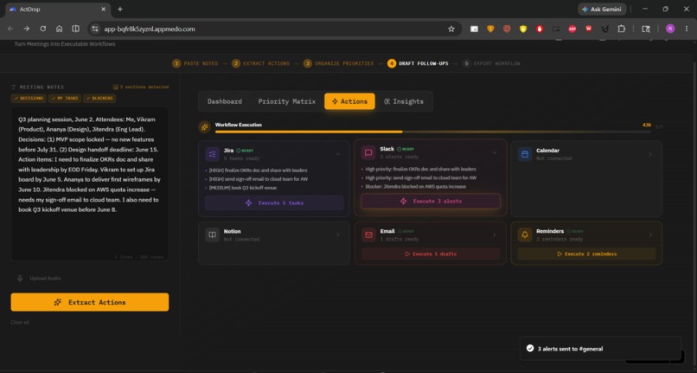The image size is (697, 373).
Task: Click '3 sections detected' label
Action: tap(141, 87)
